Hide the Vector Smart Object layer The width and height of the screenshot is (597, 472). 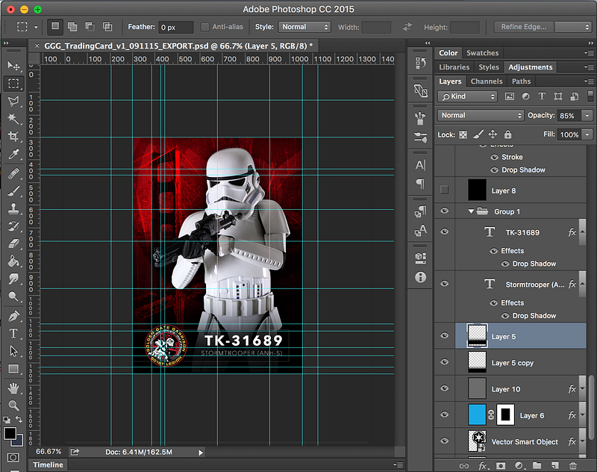point(444,441)
